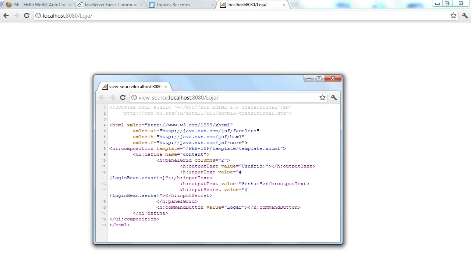471x277 pixels.
Task: Close the JSF – Hello World tab
Action: point(70,5)
